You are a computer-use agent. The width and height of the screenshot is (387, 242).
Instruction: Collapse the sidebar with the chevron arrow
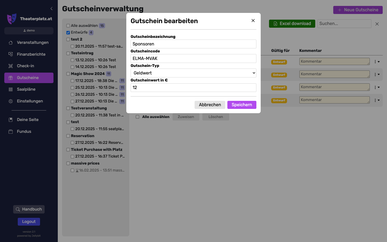click(x=51, y=9)
